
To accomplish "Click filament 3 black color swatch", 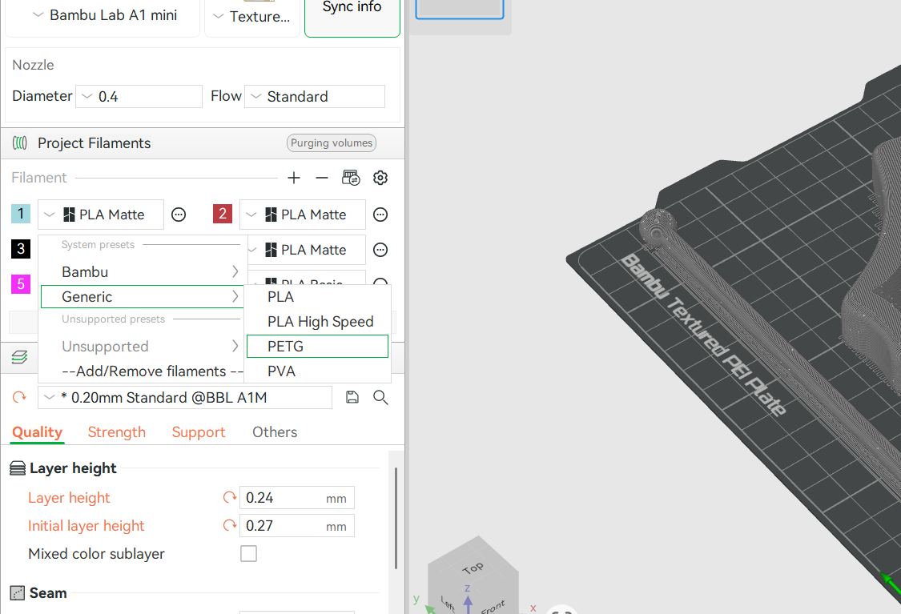I will 21,249.
